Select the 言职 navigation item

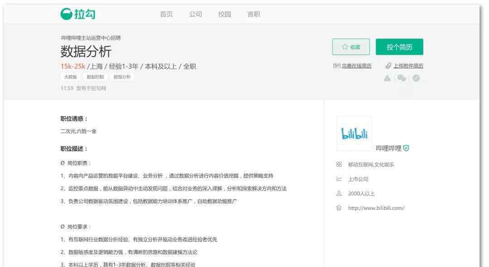coord(254,14)
